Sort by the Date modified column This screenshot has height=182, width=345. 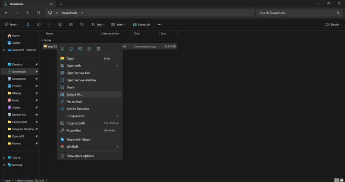pos(110,34)
